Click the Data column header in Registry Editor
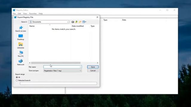Screen dimensions: 191x107 [x=124, y=20]
